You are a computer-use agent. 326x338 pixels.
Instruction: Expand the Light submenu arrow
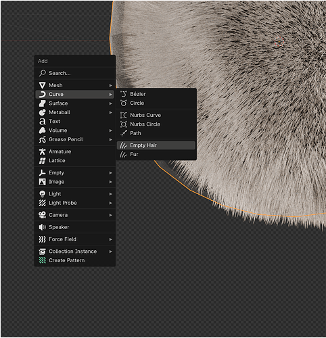111,194
